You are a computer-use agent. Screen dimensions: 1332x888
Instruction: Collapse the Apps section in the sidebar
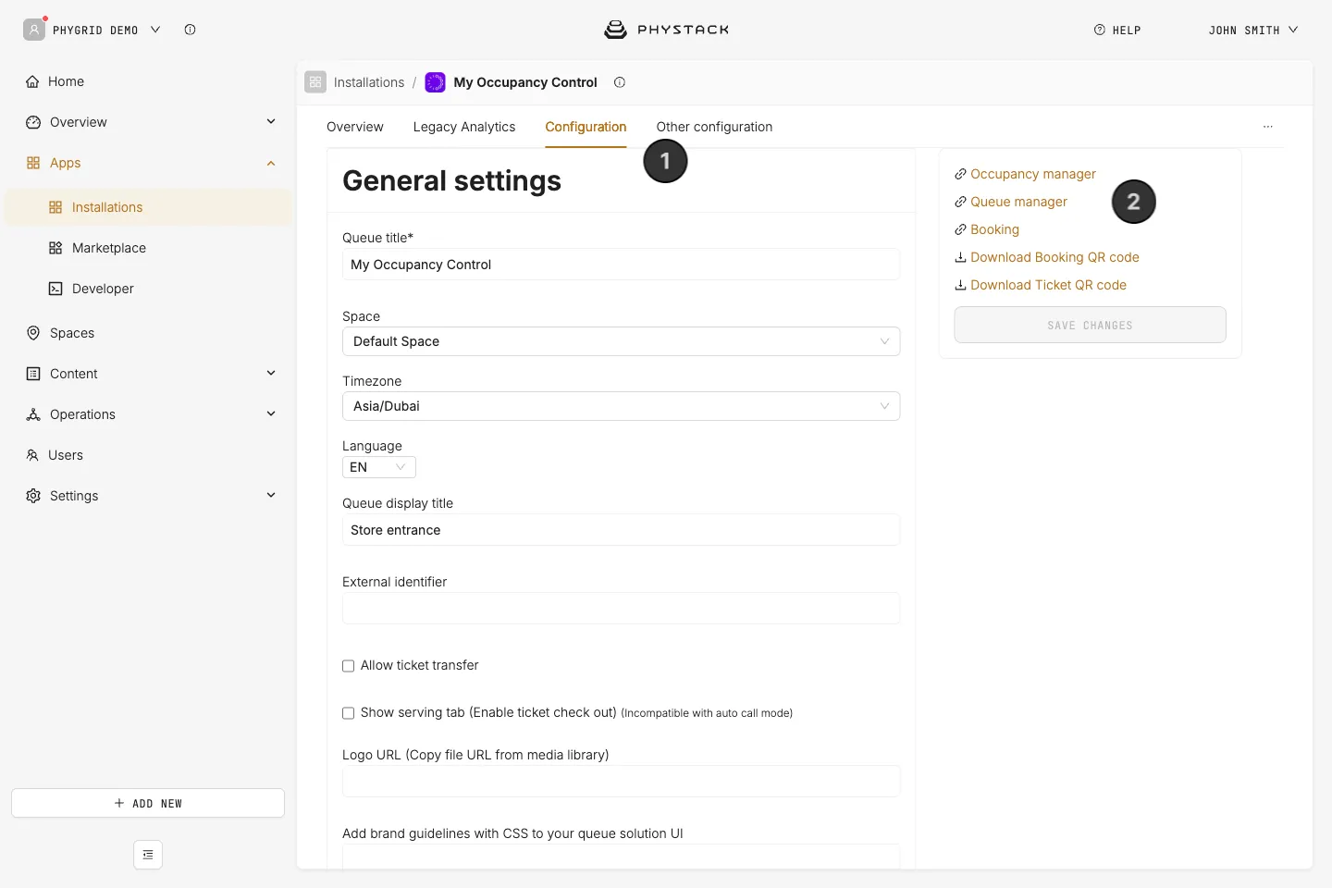(271, 163)
